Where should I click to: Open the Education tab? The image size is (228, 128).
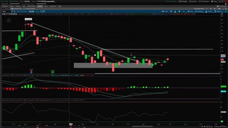(x=53, y=6)
